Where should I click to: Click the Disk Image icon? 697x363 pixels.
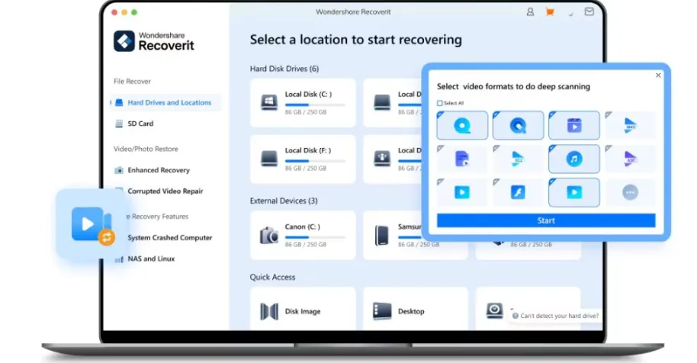[269, 311]
